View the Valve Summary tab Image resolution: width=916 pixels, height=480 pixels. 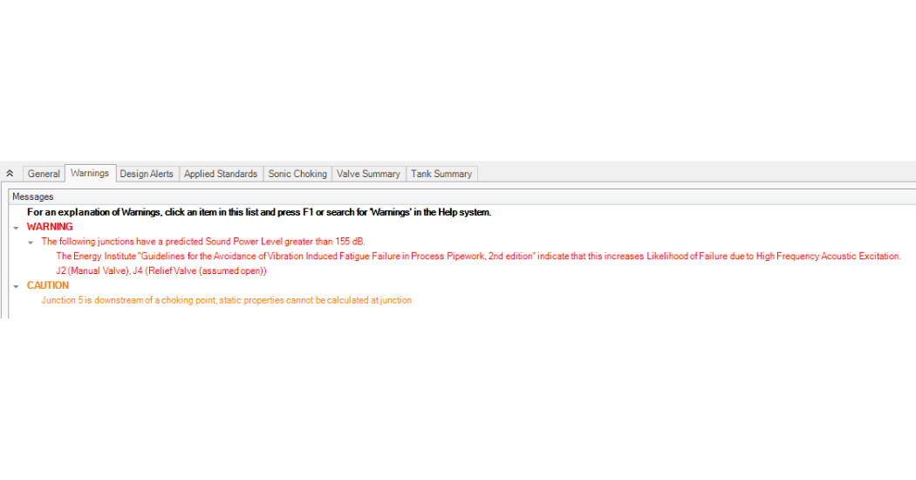point(369,174)
